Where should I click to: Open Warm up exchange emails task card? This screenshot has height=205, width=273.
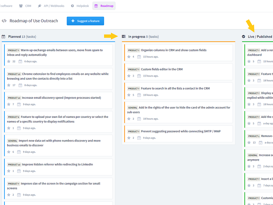(58, 55)
